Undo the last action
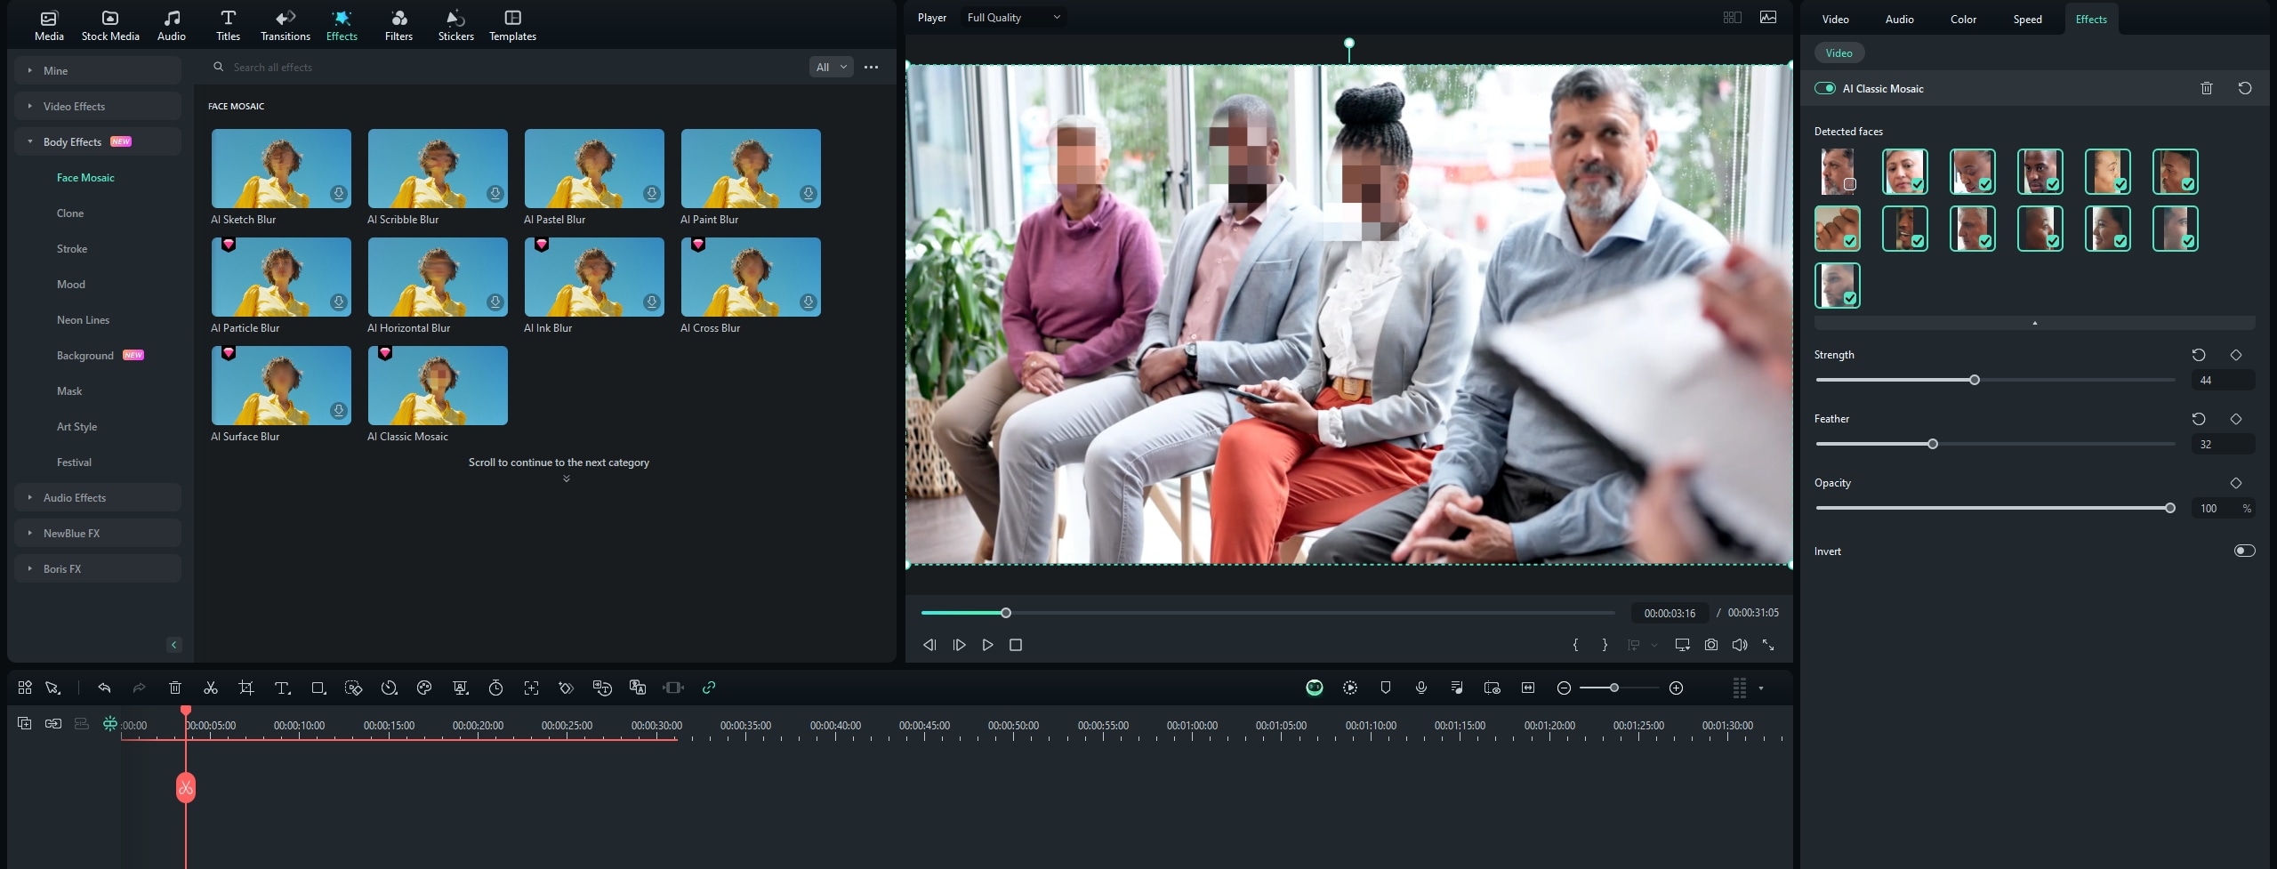2277x869 pixels. click(104, 688)
